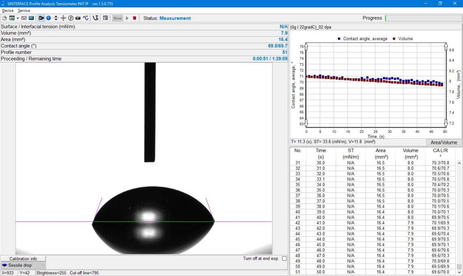Click the bottom-left axis scale arrow on chart
463x276 pixels.
(306, 123)
